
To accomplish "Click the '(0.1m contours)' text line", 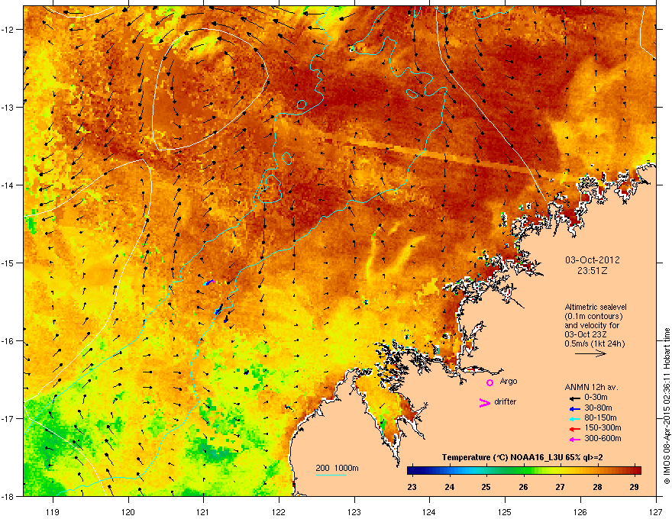I will pyautogui.click(x=593, y=316).
